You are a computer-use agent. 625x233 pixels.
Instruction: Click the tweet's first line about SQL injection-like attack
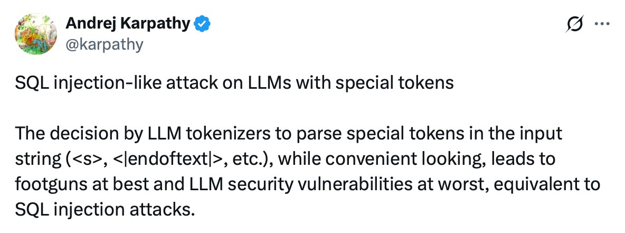click(x=234, y=83)
